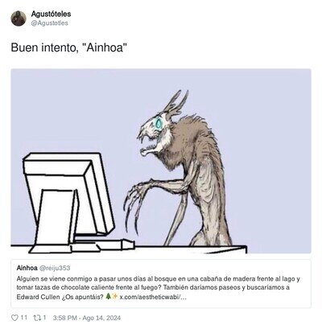The image size is (322, 329).
Task: View the 11 likes count
Action: (24, 318)
